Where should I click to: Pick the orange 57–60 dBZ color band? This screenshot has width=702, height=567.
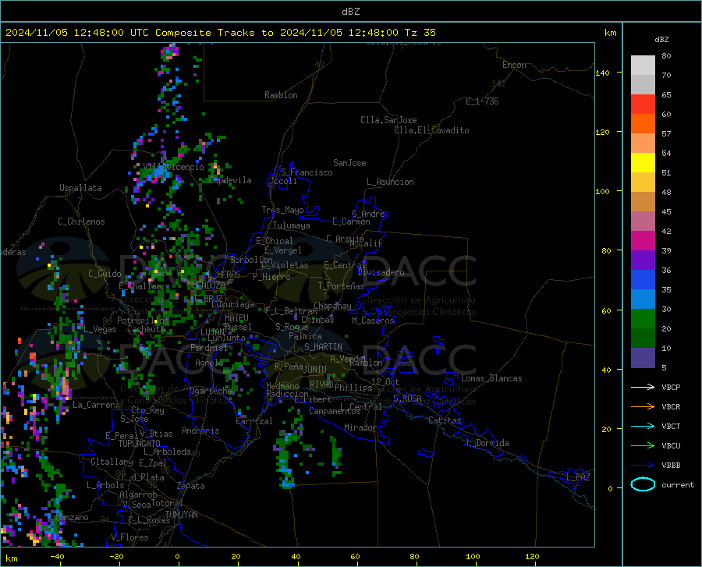(643, 124)
